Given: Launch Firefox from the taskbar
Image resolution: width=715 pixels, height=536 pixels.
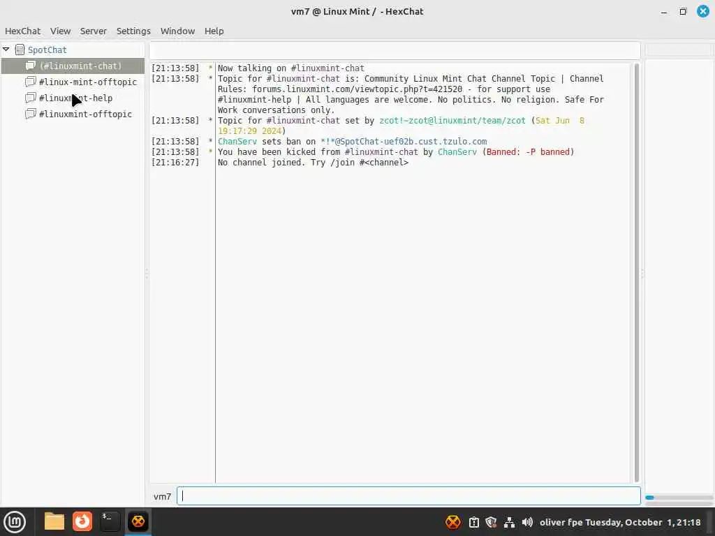Looking at the screenshot, I should click(82, 521).
